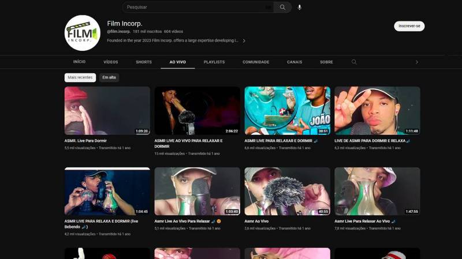Open the SHORTS tab

point(144,62)
